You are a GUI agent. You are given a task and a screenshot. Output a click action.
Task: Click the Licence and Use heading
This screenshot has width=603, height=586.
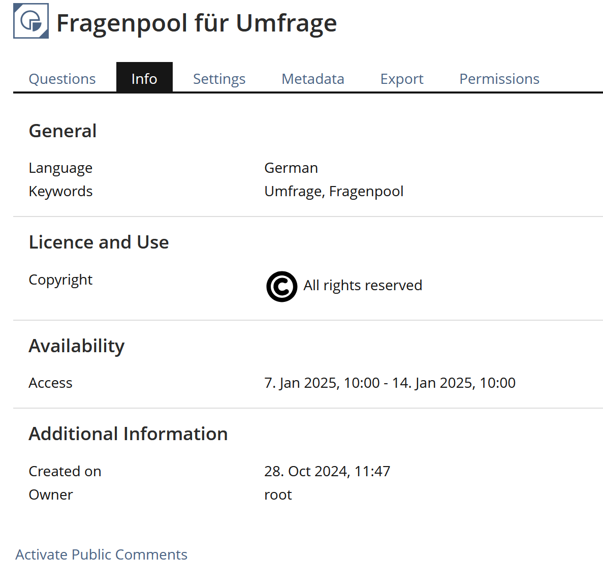pos(99,242)
